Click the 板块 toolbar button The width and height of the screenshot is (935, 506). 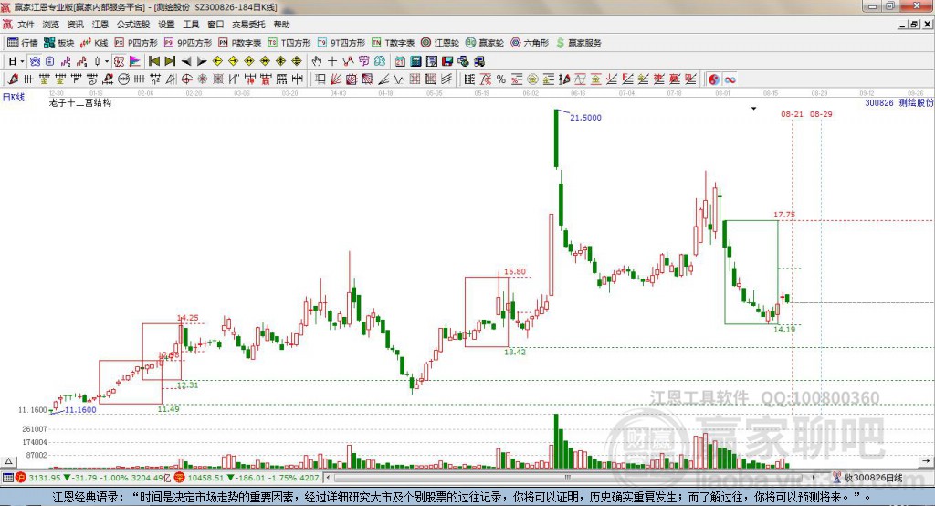pyautogui.click(x=59, y=43)
